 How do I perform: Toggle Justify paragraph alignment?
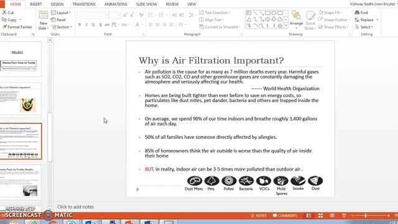point(172,25)
